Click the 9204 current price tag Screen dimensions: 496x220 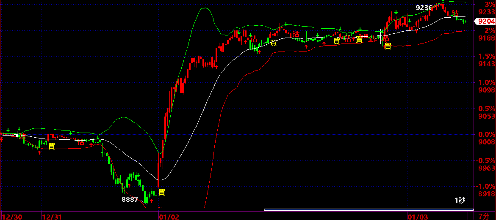click(485, 21)
